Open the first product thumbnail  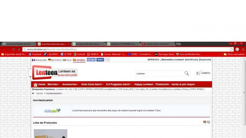tap(51, 134)
